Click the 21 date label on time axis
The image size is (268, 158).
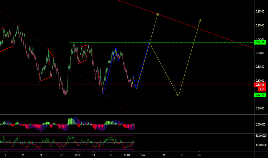point(111,155)
